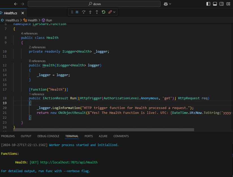Open Copilot from the title bar
This screenshot has width=233, height=177.
[165, 4]
